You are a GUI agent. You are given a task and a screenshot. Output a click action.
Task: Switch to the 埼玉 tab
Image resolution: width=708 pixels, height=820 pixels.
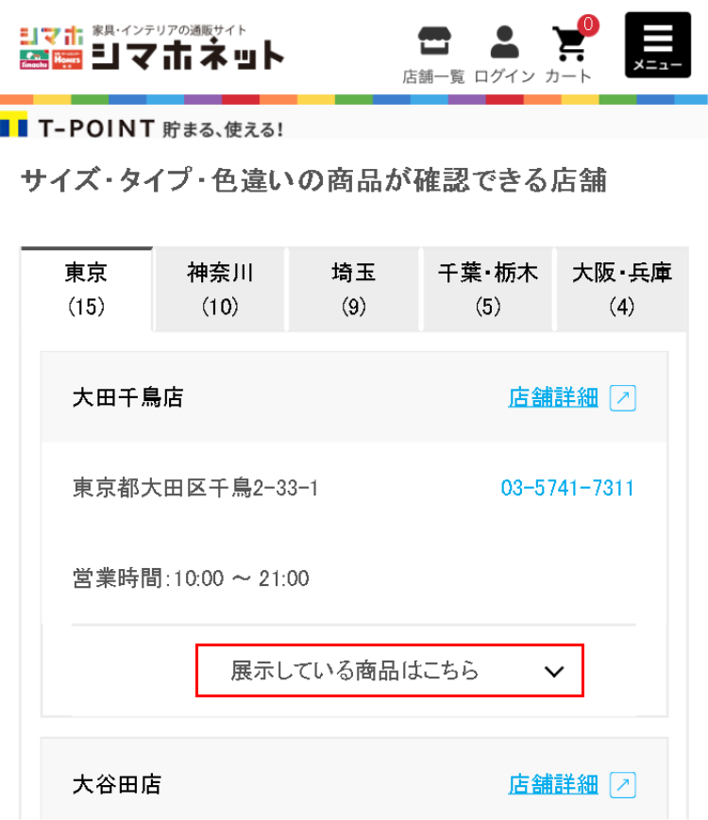(x=353, y=289)
